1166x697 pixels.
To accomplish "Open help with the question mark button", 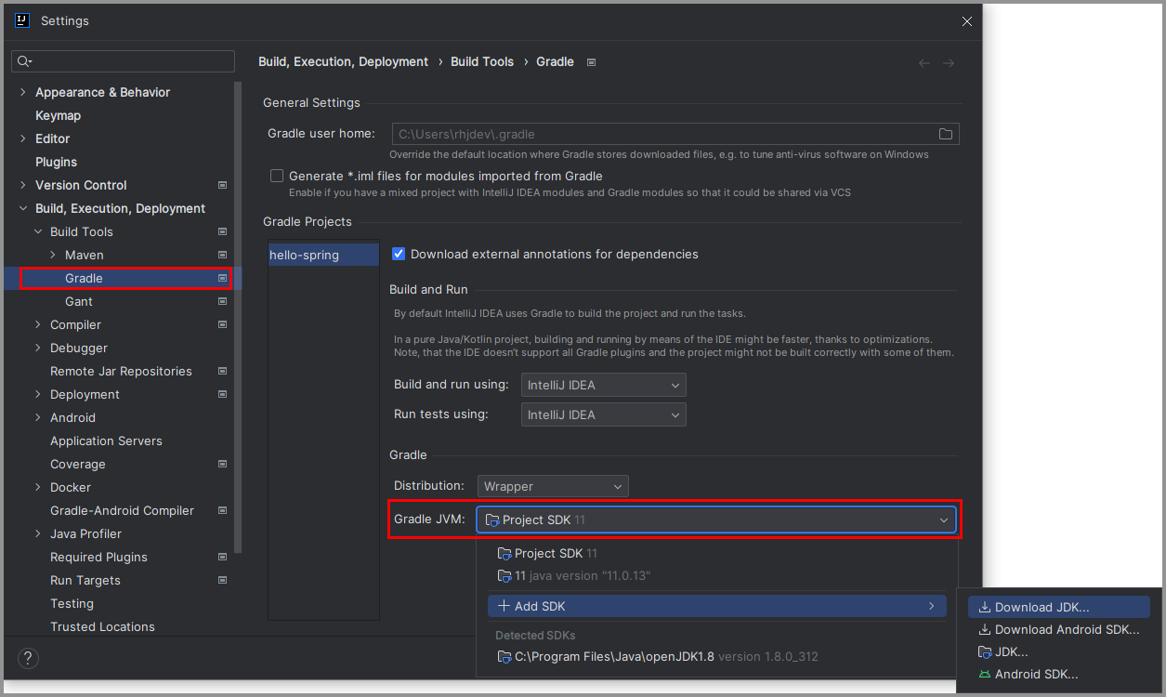I will coord(28,659).
